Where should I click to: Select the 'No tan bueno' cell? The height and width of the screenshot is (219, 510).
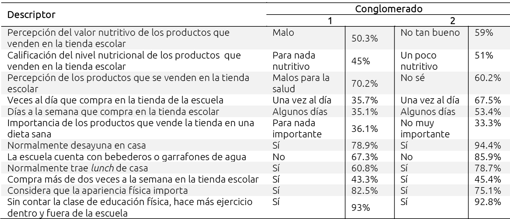[430, 32]
